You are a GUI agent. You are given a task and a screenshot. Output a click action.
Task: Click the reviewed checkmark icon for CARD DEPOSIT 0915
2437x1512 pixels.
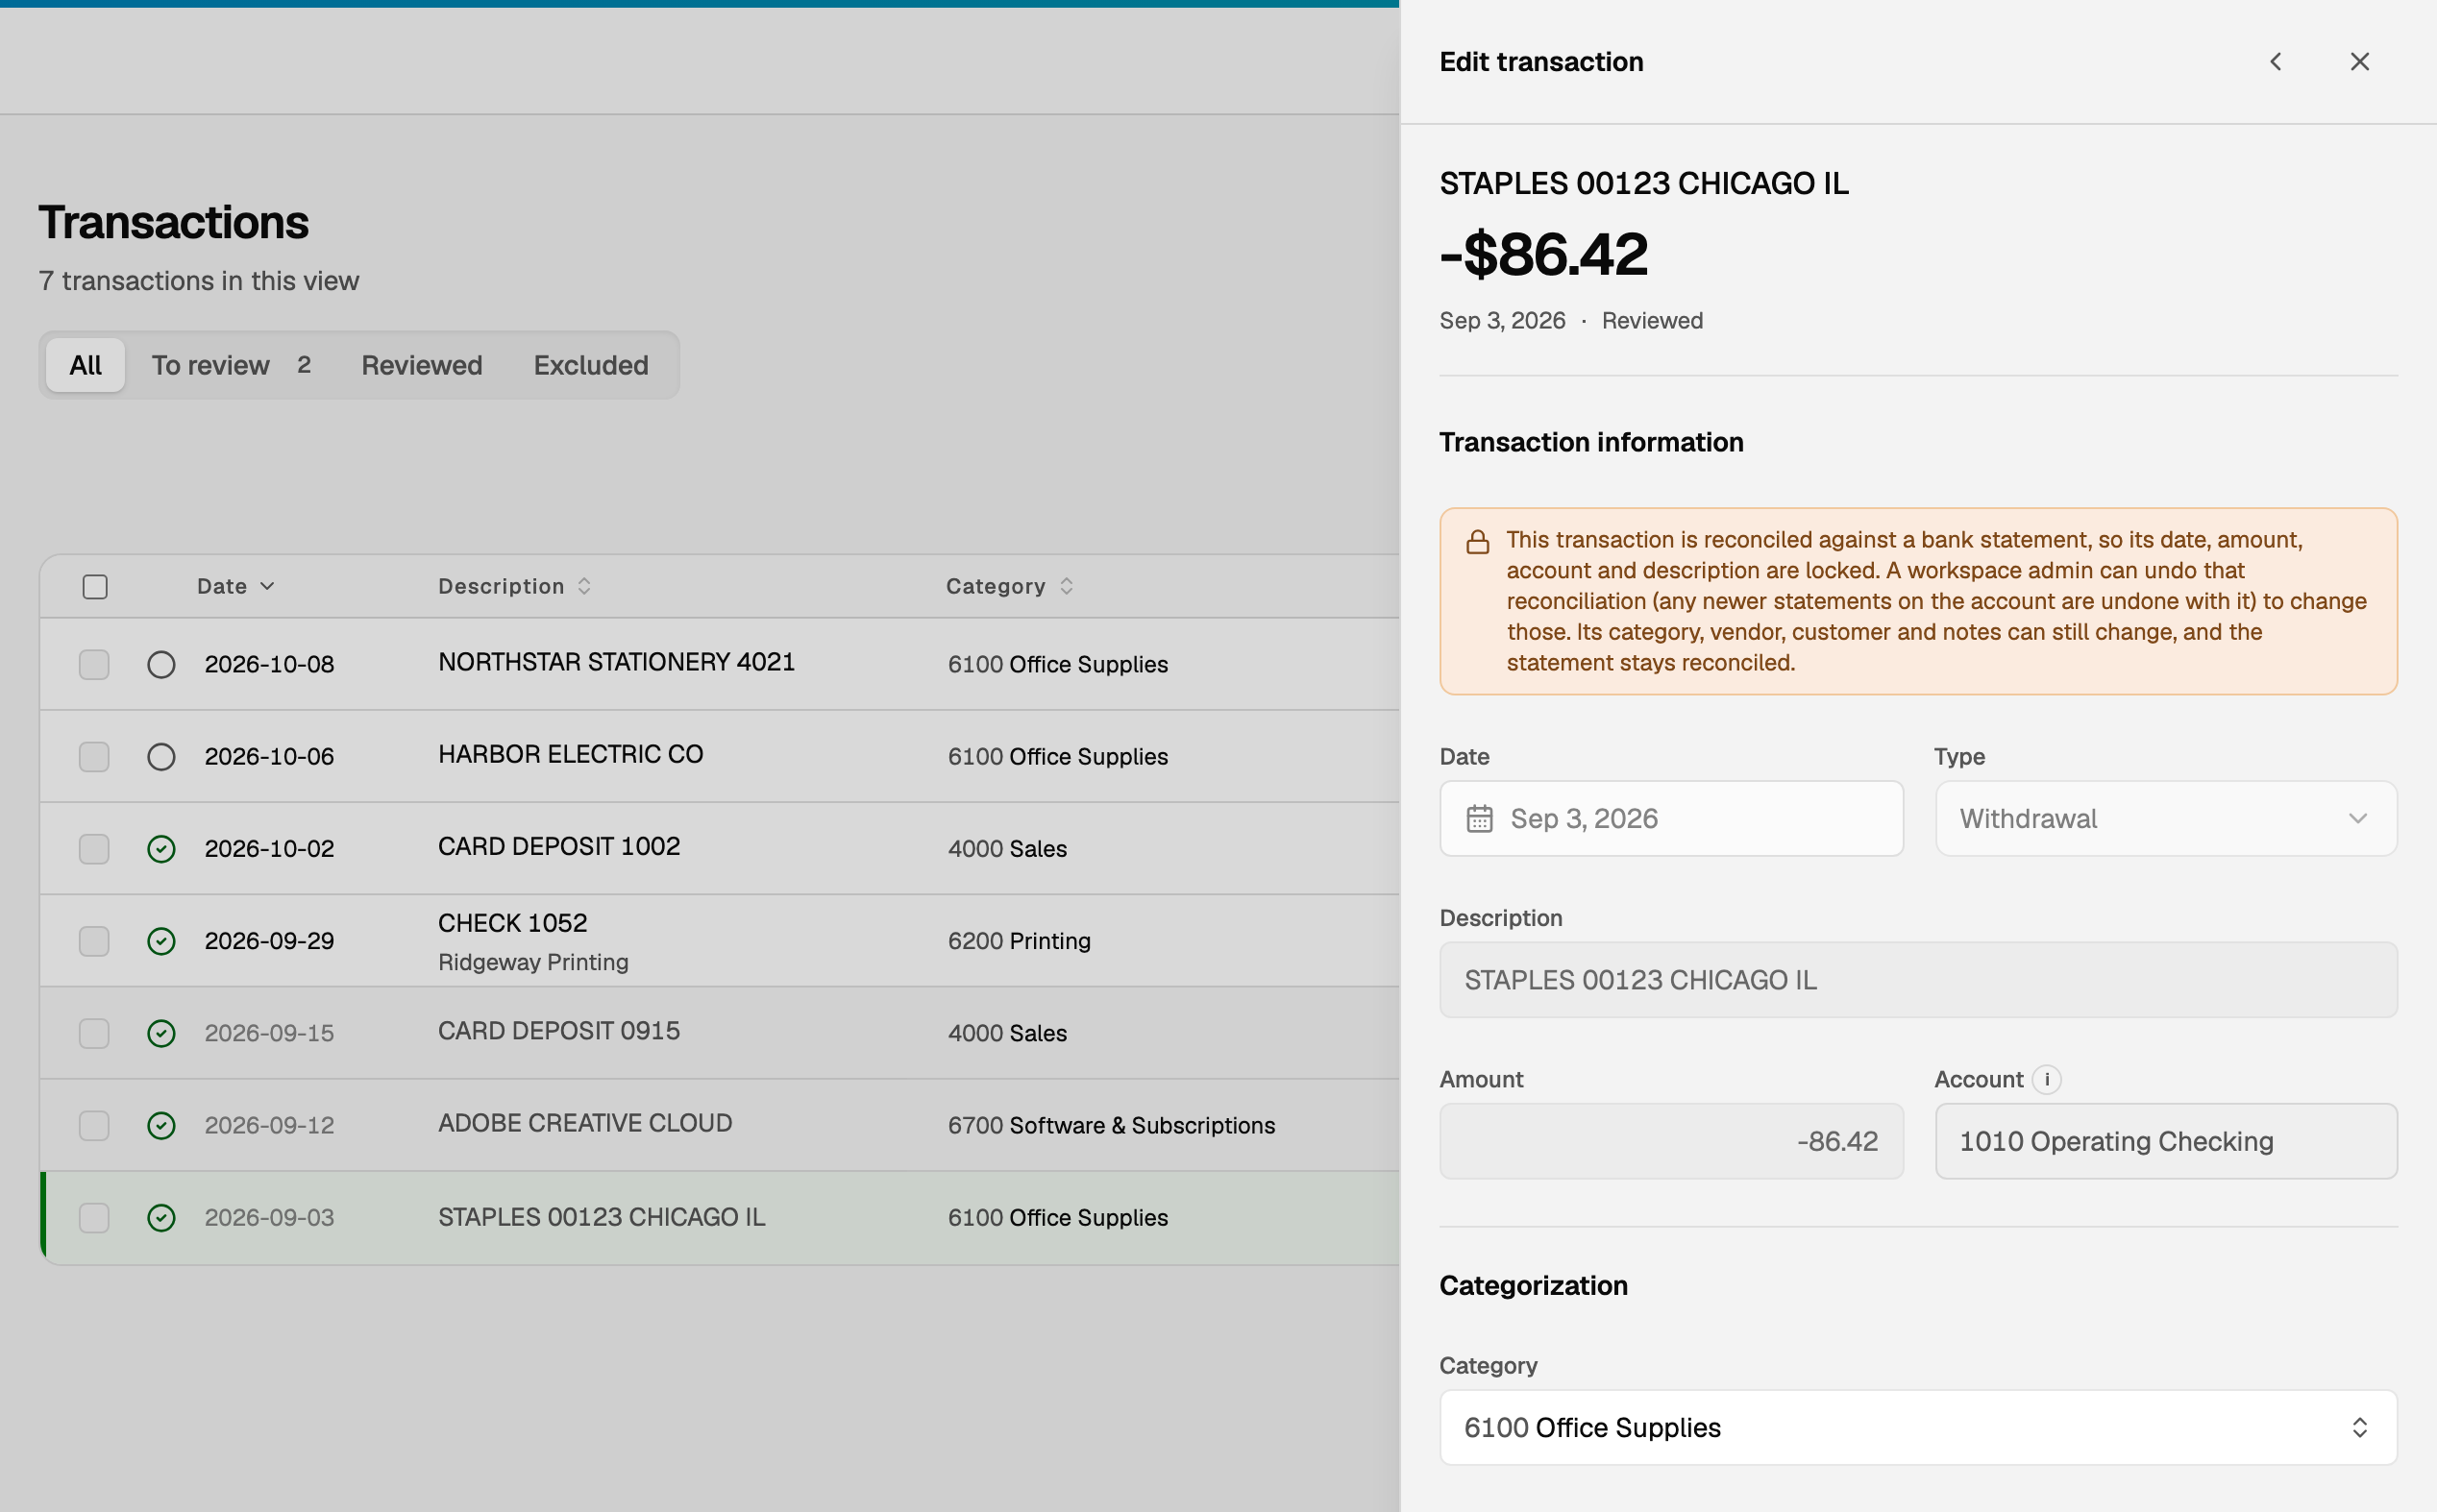pyautogui.click(x=161, y=1033)
